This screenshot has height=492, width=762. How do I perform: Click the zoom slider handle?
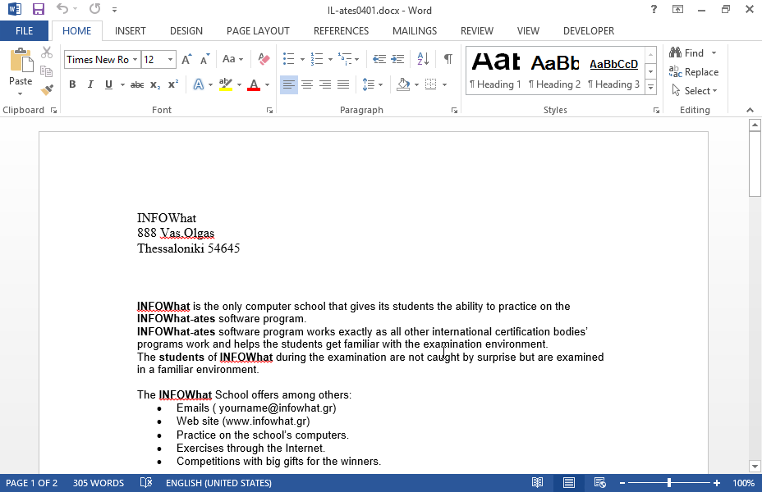pos(669,483)
